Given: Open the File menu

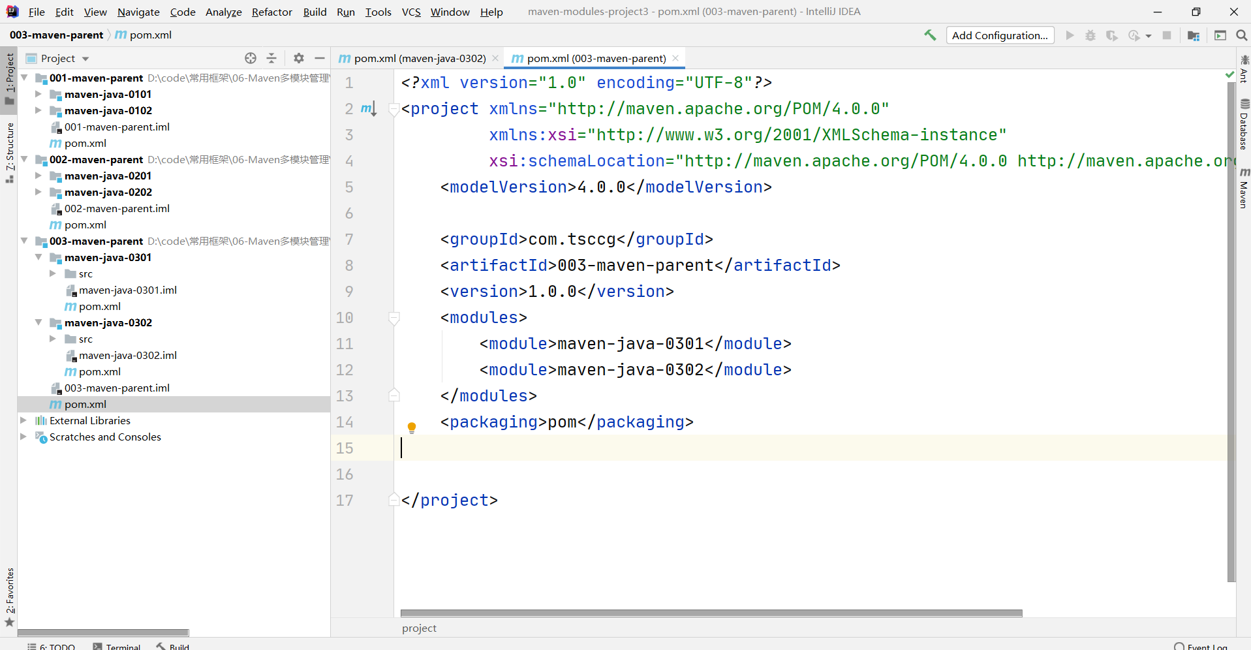Looking at the screenshot, I should point(37,12).
